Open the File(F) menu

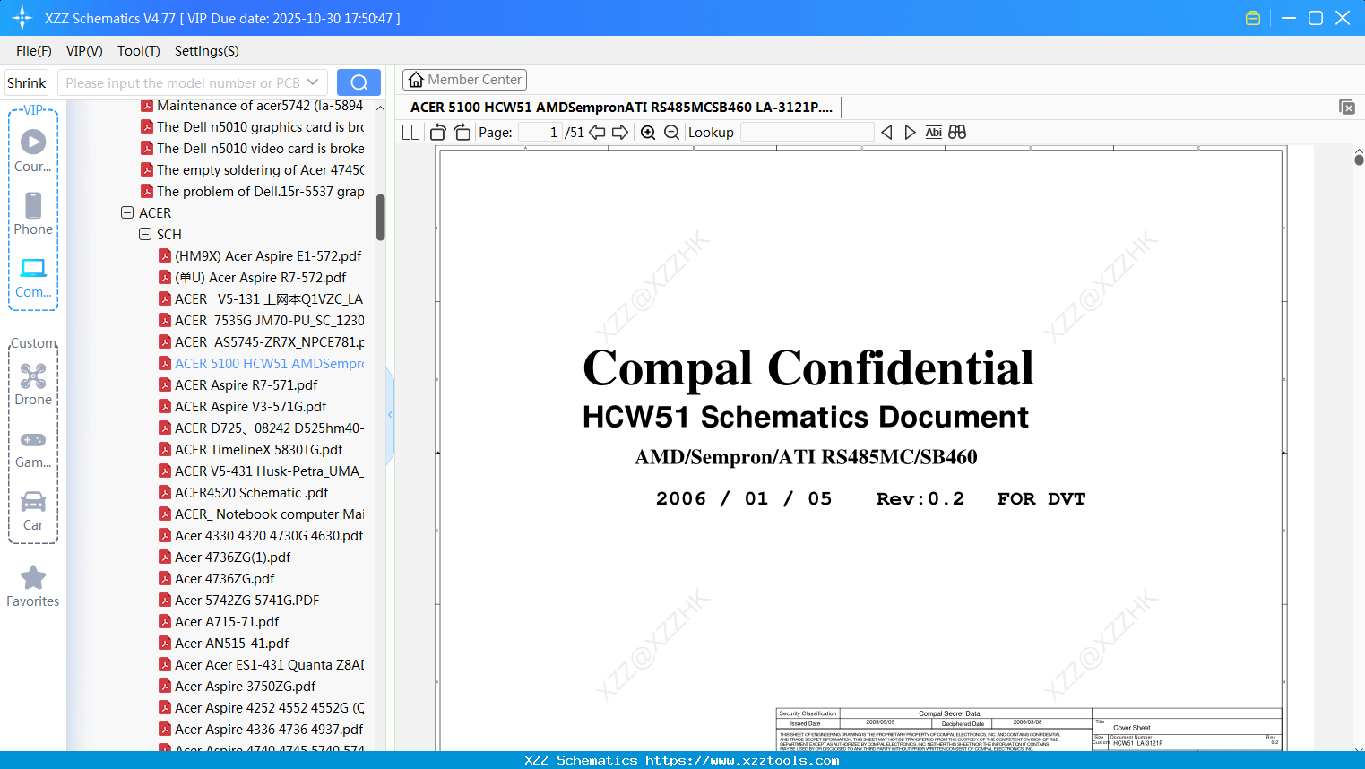[x=34, y=51]
